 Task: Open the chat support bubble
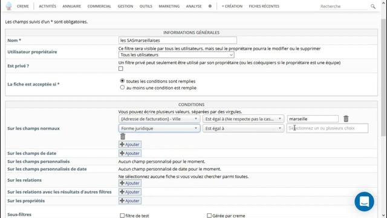(x=364, y=202)
